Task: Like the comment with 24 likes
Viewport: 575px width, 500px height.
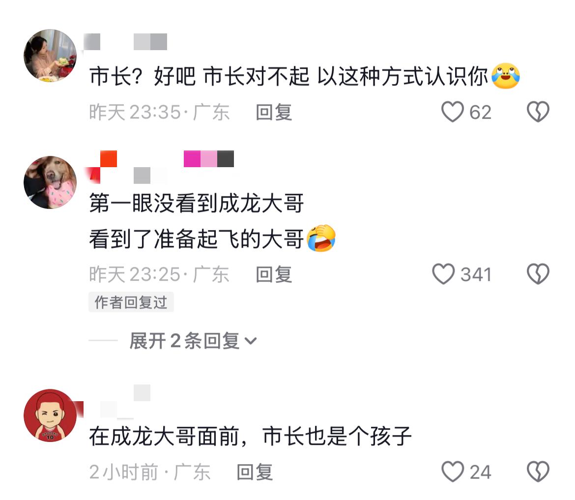Action: pos(453,472)
